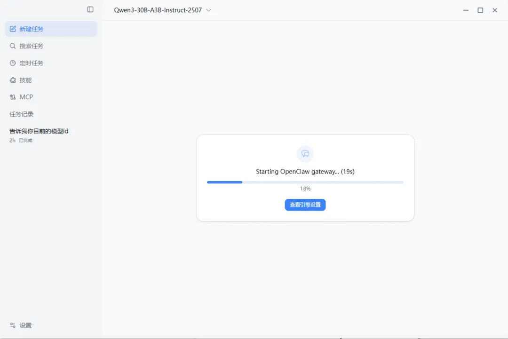Click the 新建任务 pencil icon
508x339 pixels.
click(13, 29)
